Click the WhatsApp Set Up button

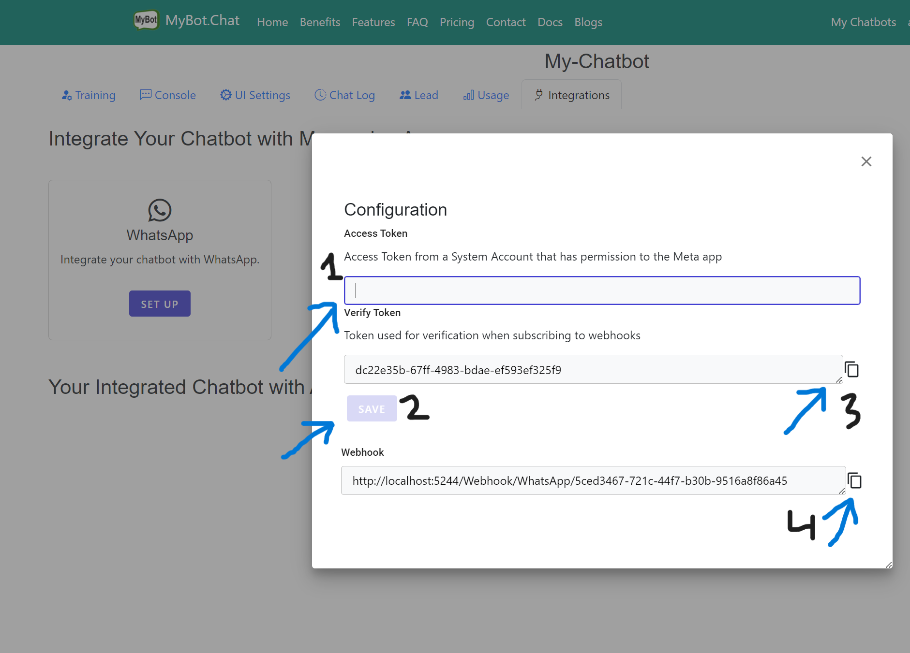160,304
